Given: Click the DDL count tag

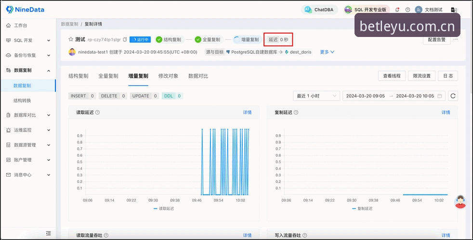Looking at the screenshot, I should tap(172, 96).
